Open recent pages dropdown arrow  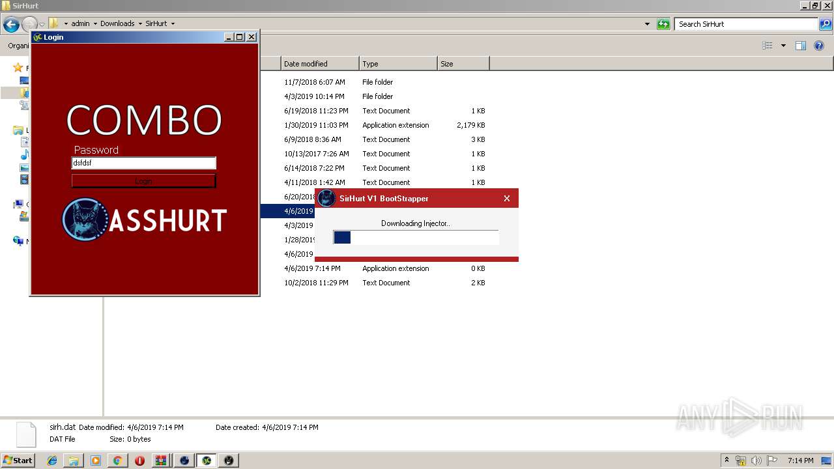pyautogui.click(x=42, y=25)
